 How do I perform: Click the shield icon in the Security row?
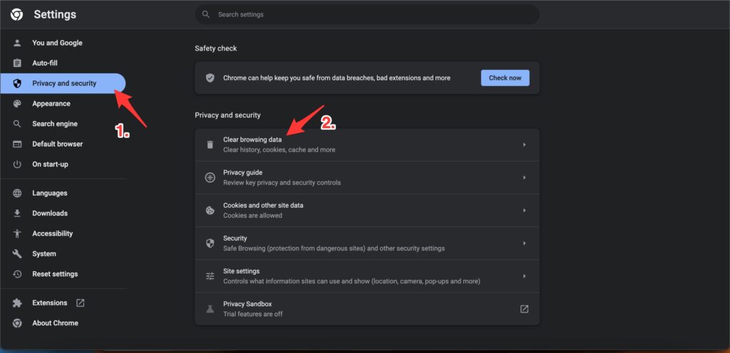point(210,243)
